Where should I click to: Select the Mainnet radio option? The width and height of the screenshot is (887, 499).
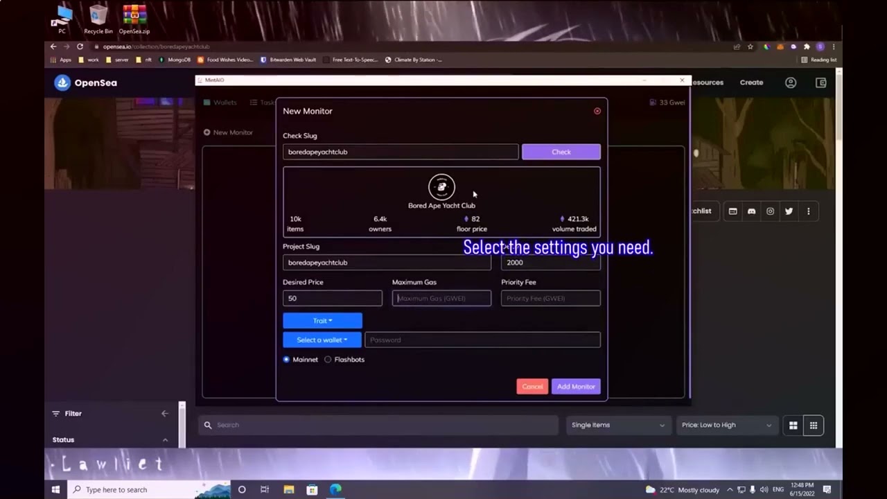point(286,360)
